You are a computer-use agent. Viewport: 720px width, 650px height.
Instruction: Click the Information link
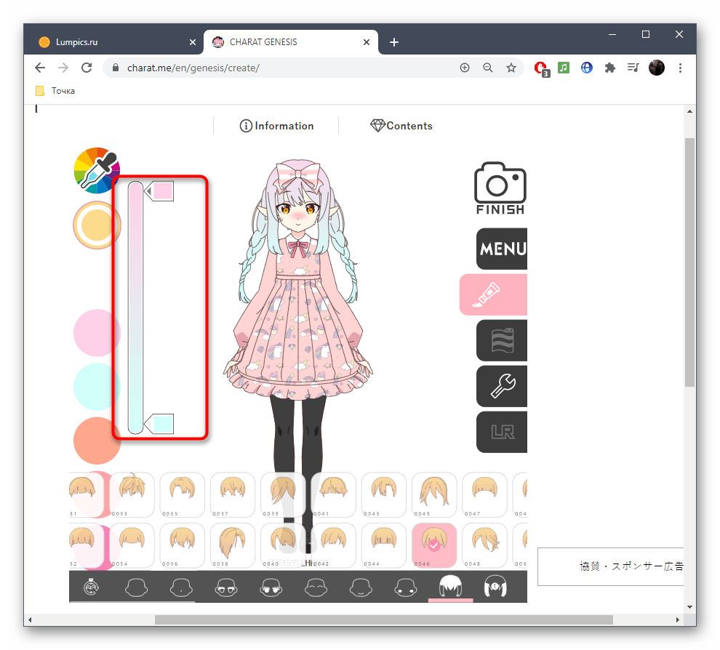click(276, 126)
